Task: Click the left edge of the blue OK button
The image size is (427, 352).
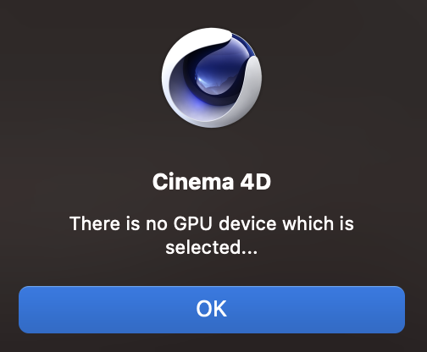Action: pos(24,310)
